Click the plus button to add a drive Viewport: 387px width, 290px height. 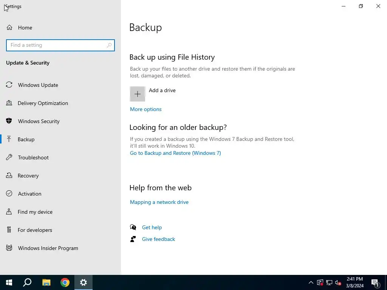point(138,94)
